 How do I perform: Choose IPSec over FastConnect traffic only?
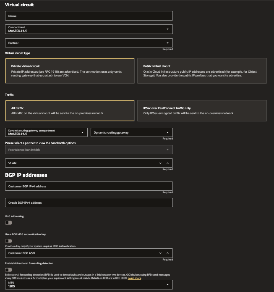pos(202,110)
